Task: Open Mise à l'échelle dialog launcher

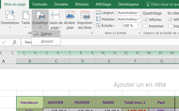Action: [x=139, y=33]
